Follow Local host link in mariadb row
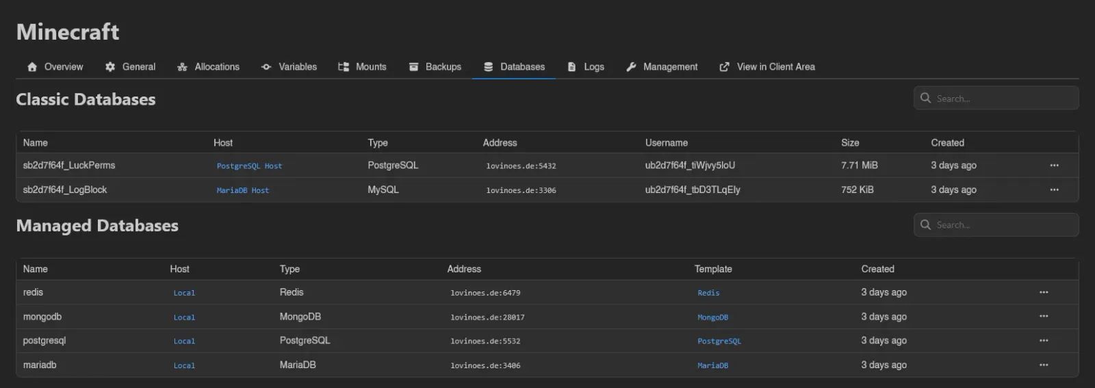Screen dimensions: 1095x388 pos(184,366)
